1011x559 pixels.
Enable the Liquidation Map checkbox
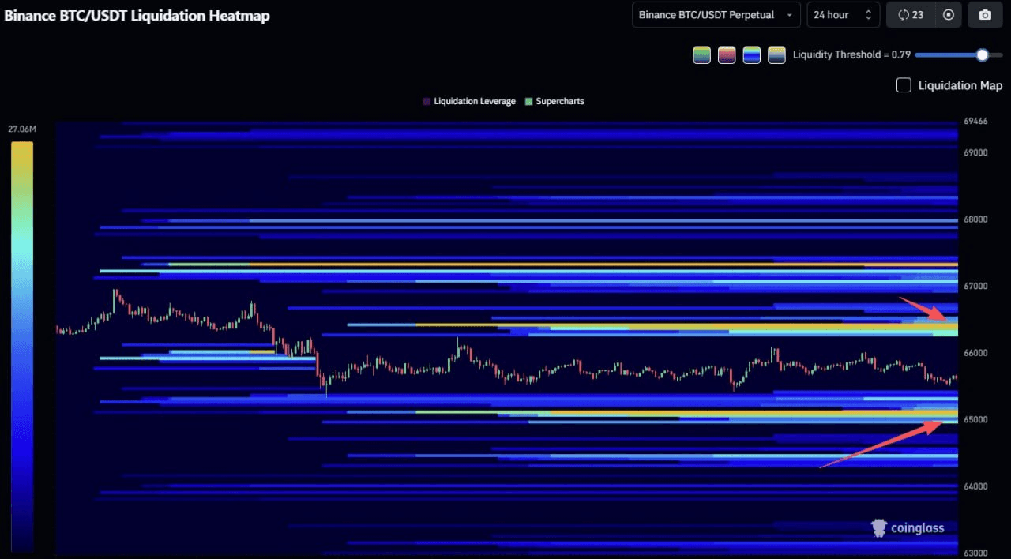[x=904, y=85]
